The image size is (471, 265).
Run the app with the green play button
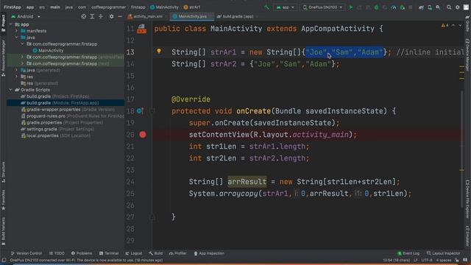tap(350, 7)
